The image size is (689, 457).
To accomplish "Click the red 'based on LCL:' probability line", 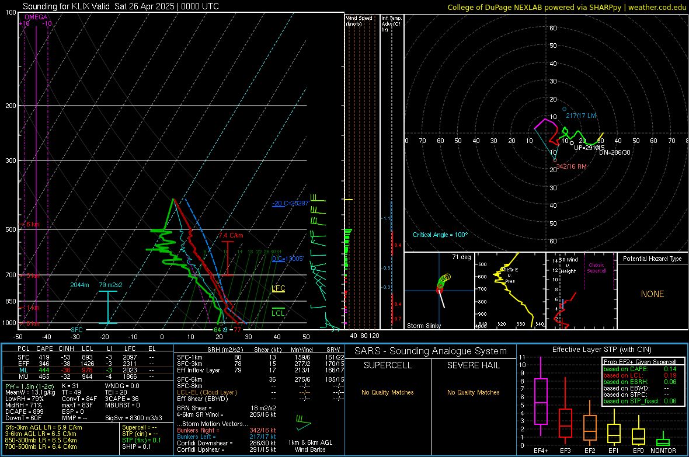I will coord(640,375).
